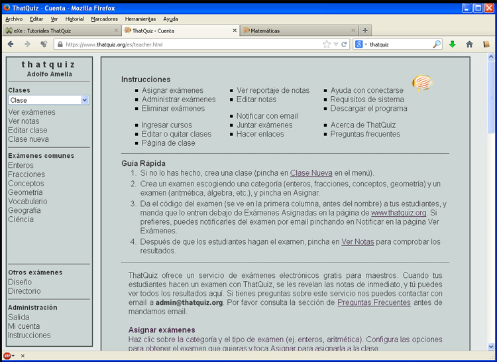Open the Herramientas menu
The width and height of the screenshot is (497, 362).
[x=140, y=19]
